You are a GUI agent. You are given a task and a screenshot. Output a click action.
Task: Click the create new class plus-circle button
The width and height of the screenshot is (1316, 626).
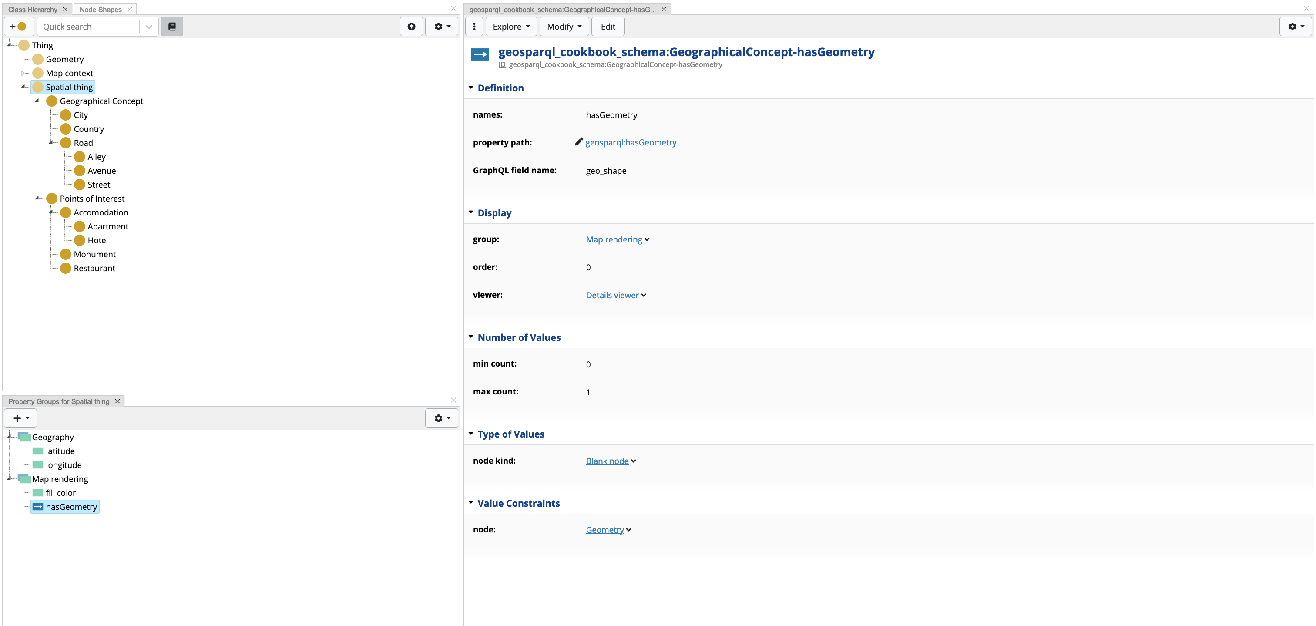click(18, 27)
